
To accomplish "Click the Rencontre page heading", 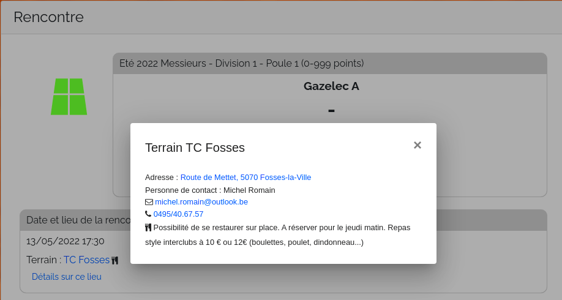I will click(48, 17).
